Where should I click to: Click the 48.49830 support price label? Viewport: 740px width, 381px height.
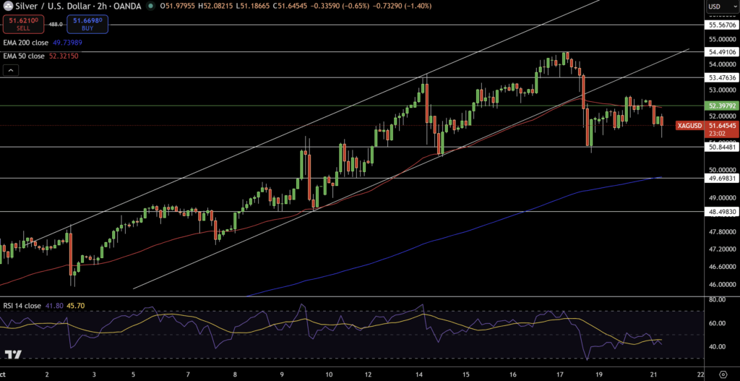[x=722, y=212]
